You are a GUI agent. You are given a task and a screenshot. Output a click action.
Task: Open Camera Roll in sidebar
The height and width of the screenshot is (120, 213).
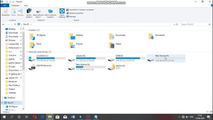(x=14, y=44)
